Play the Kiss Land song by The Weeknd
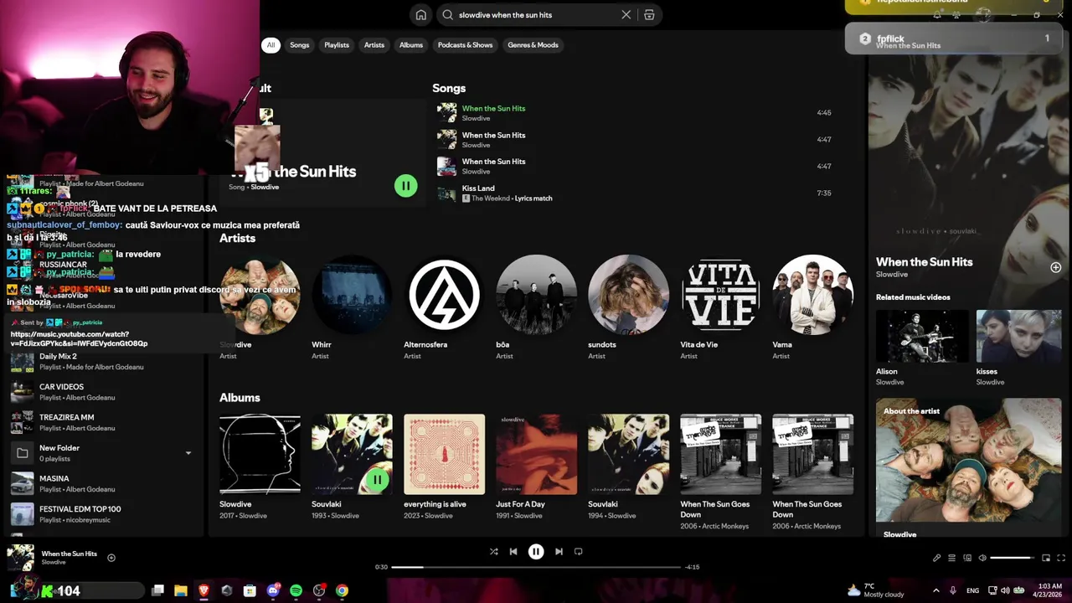Screen dimensions: 1072x603 click(634, 193)
